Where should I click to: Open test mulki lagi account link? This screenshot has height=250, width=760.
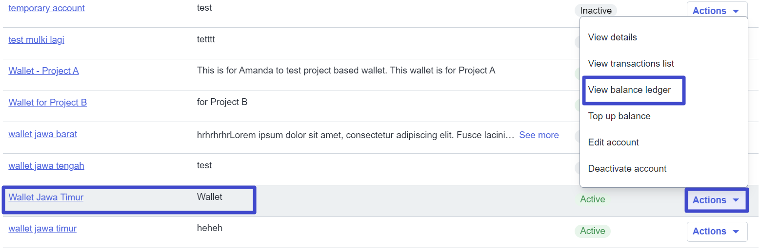coord(36,39)
